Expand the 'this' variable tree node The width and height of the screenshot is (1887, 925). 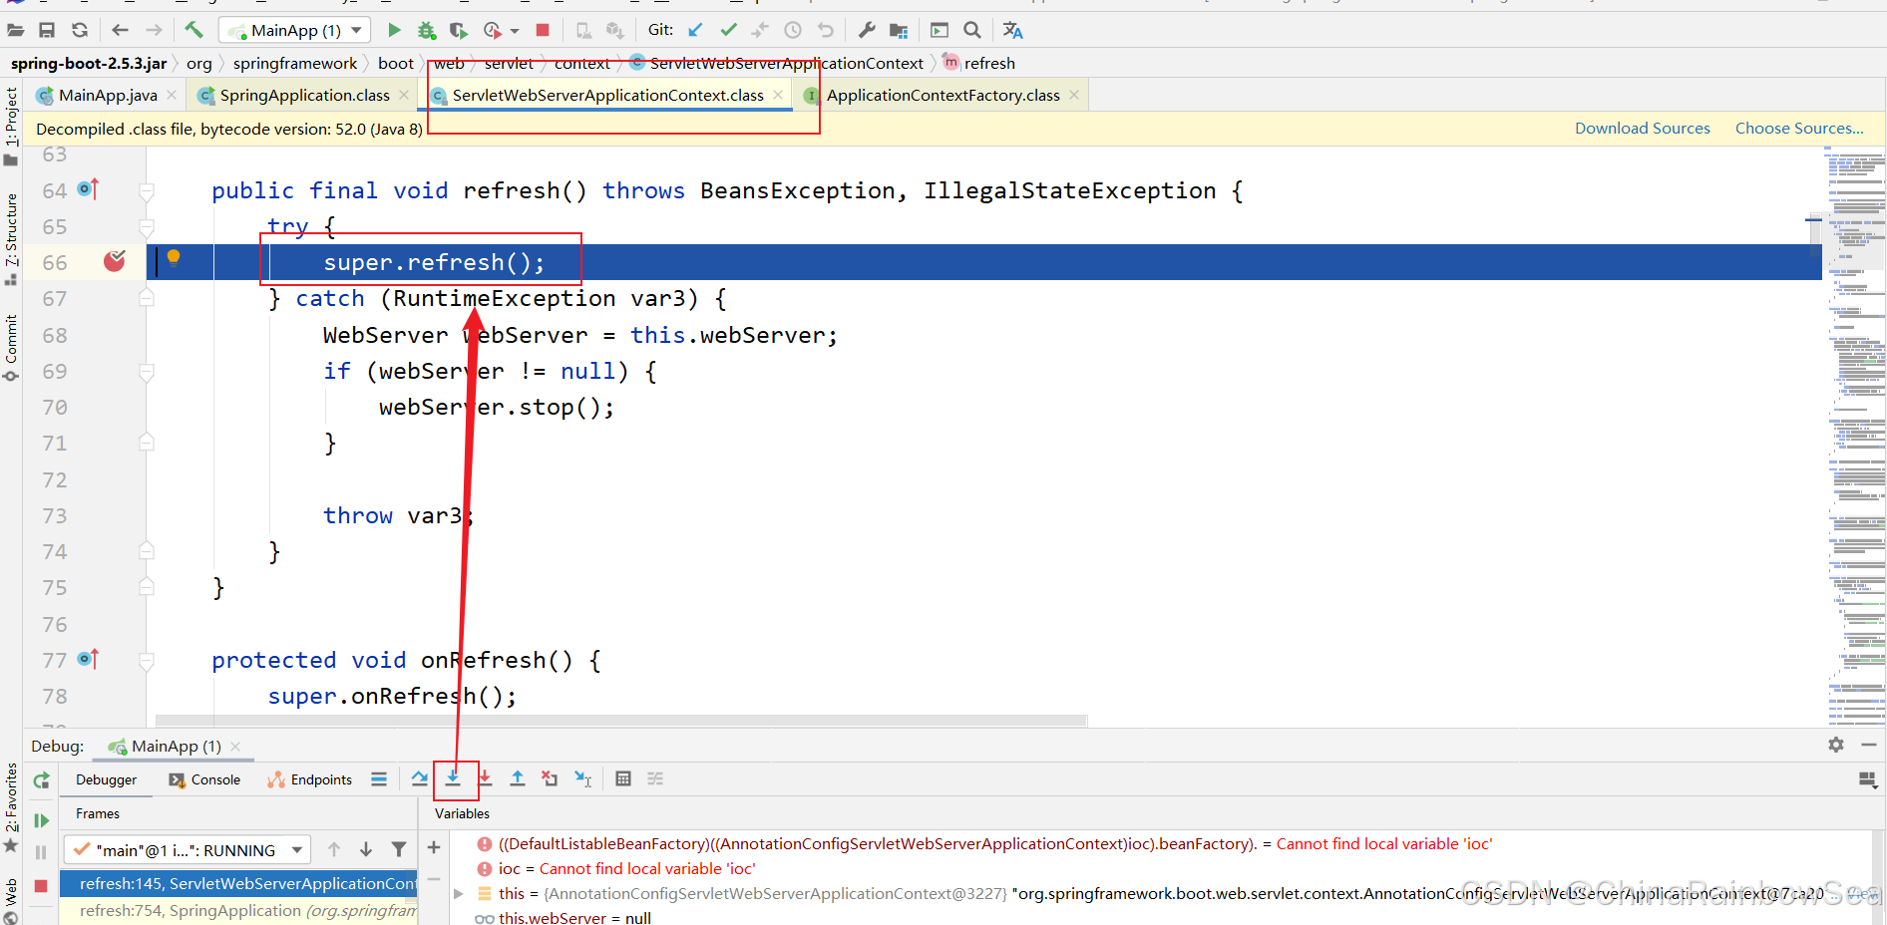coord(459,894)
